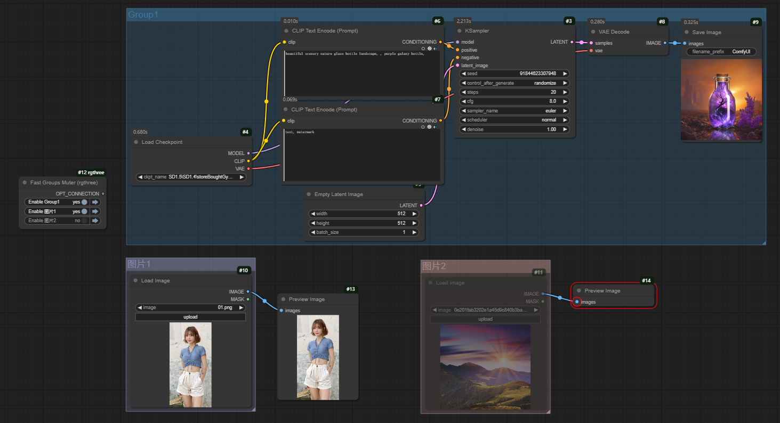Click speaker icon on negative CLIP Text Encode node
This screenshot has height=423, width=780.
(x=435, y=127)
